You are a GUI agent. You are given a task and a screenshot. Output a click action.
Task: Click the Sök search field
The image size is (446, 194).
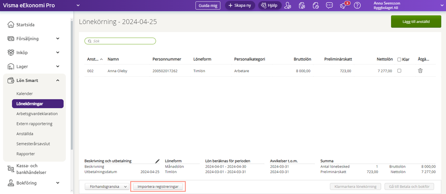(x=120, y=41)
